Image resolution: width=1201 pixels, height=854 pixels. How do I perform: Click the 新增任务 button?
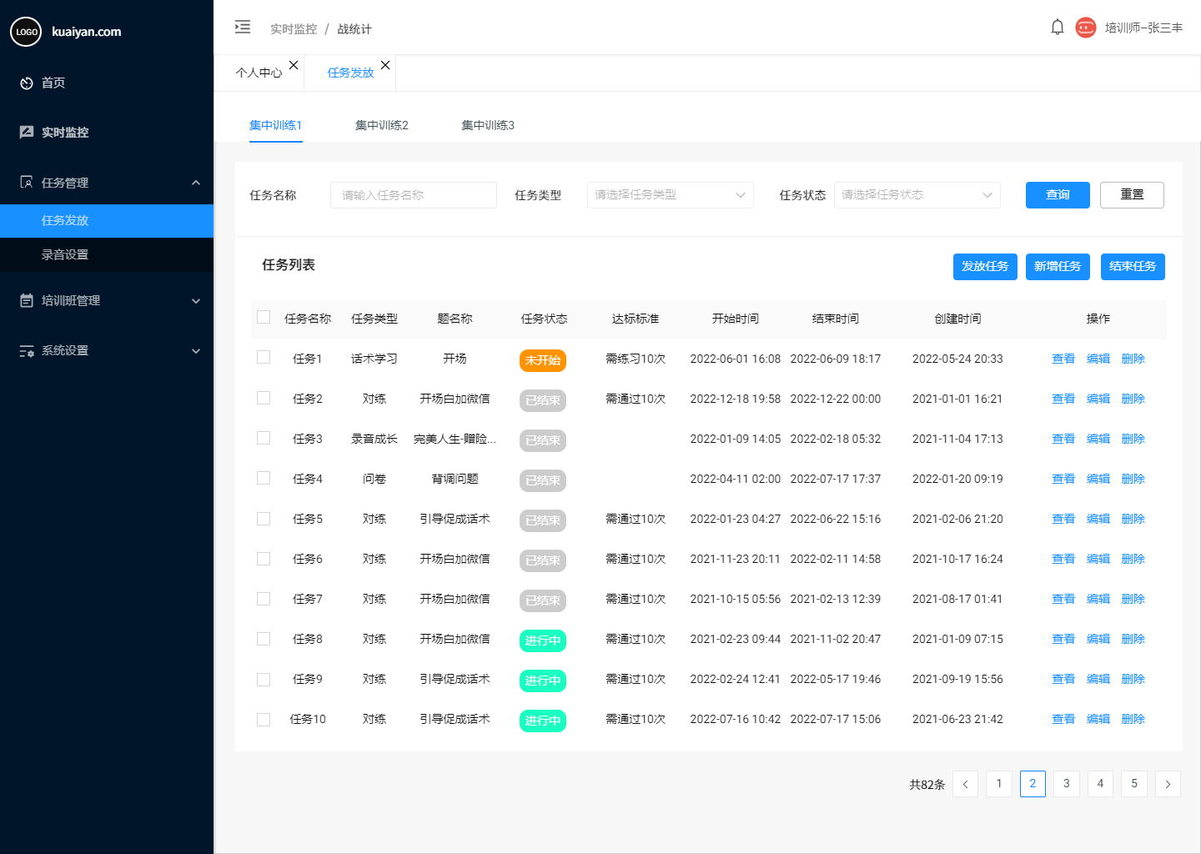[x=1058, y=267]
